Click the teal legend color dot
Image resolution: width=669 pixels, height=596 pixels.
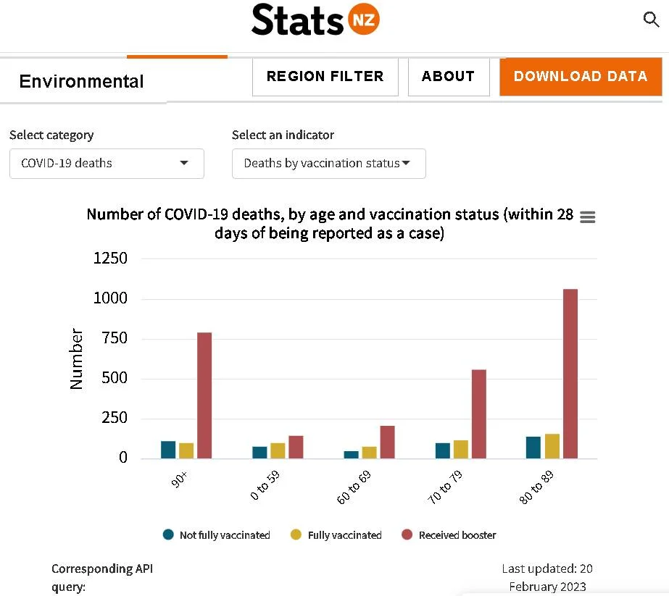168,534
